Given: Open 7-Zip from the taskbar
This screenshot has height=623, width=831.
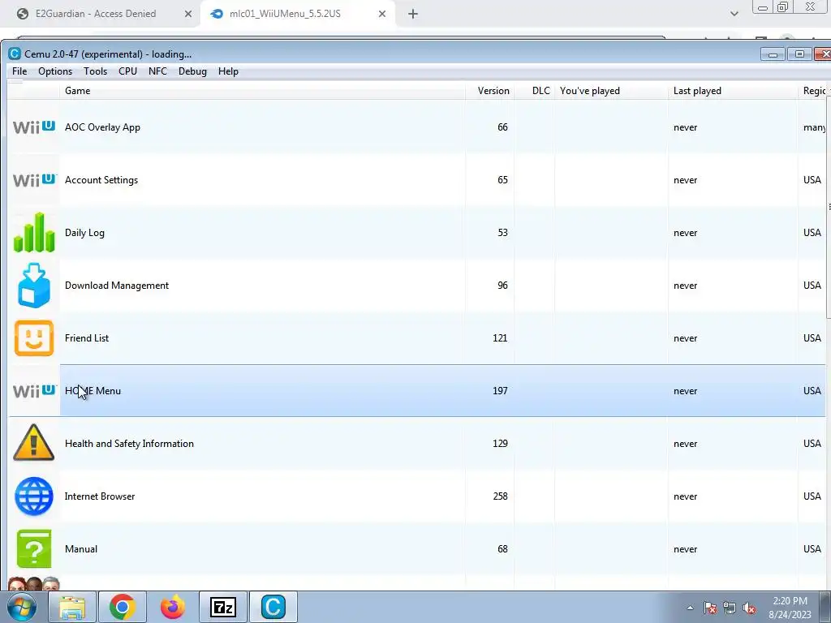Looking at the screenshot, I should coord(223,607).
